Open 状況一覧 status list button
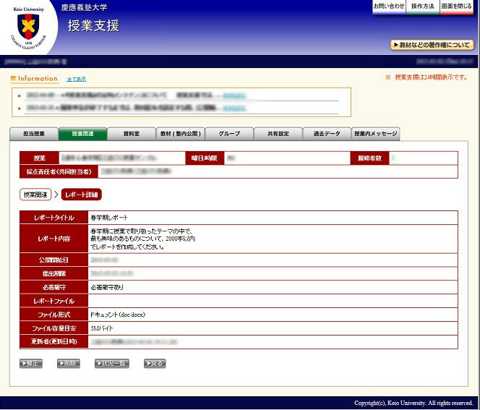 [x=112, y=364]
